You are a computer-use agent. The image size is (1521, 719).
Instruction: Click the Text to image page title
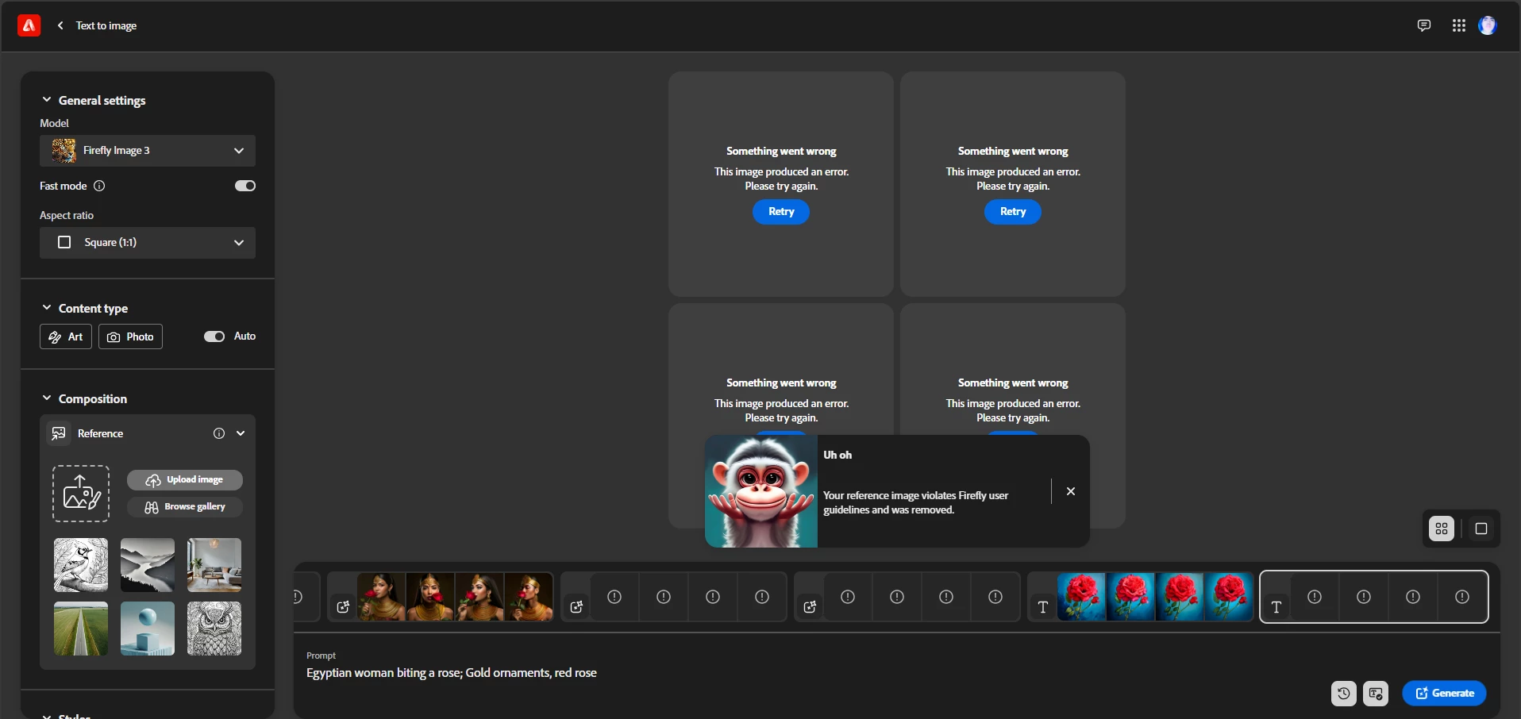pyautogui.click(x=106, y=25)
